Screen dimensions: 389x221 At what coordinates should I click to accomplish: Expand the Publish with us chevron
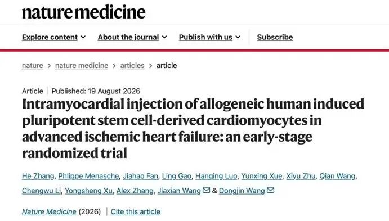click(238, 37)
